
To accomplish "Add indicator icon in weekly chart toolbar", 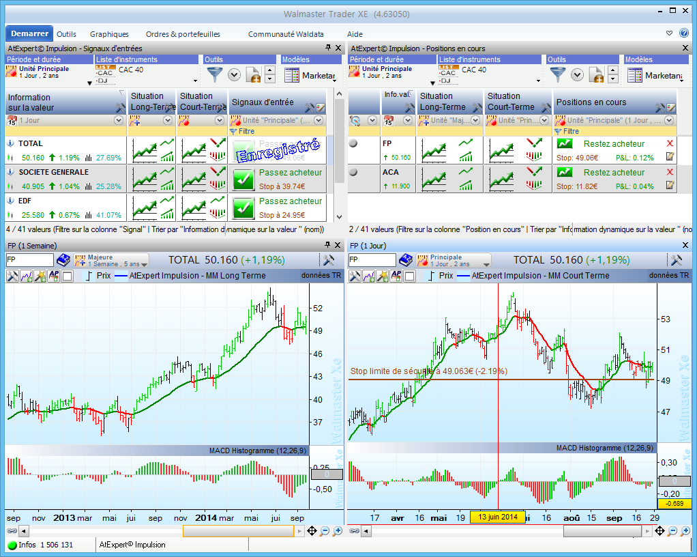I will (x=27, y=276).
